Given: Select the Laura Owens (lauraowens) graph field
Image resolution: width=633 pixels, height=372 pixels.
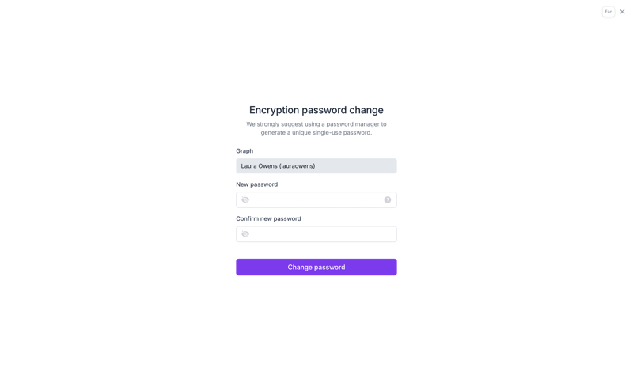Looking at the screenshot, I should click(x=316, y=166).
